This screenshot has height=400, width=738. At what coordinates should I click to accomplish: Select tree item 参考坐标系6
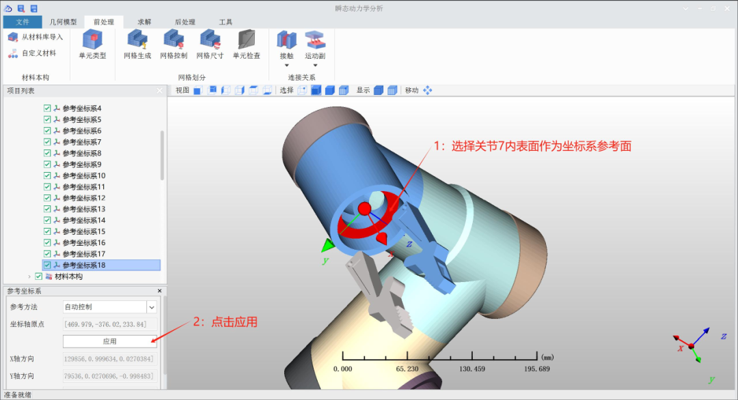82,130
